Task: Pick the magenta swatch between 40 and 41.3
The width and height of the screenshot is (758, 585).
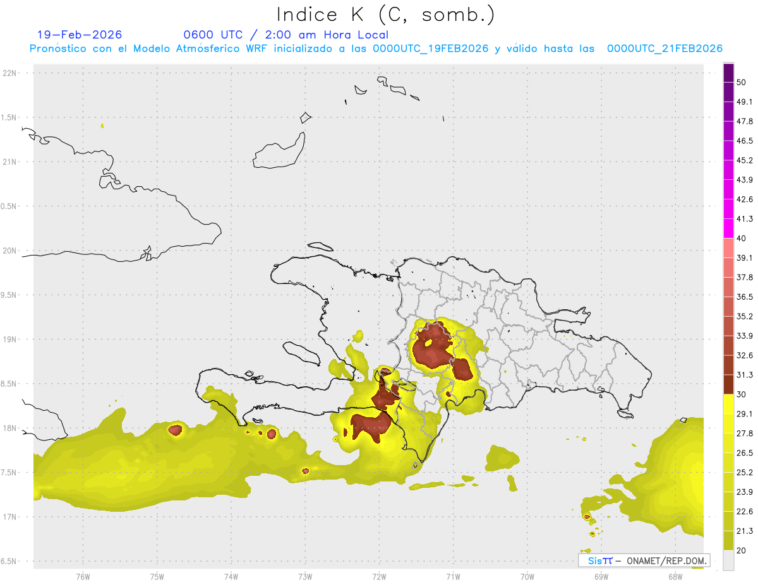Action: (728, 228)
